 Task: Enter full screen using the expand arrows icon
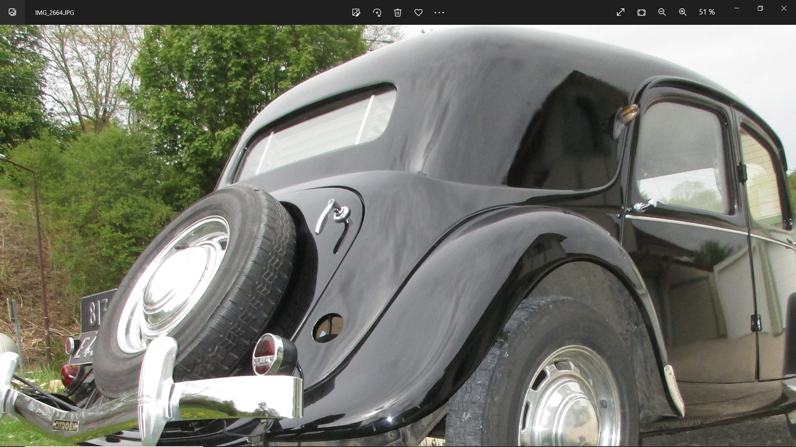click(x=621, y=12)
